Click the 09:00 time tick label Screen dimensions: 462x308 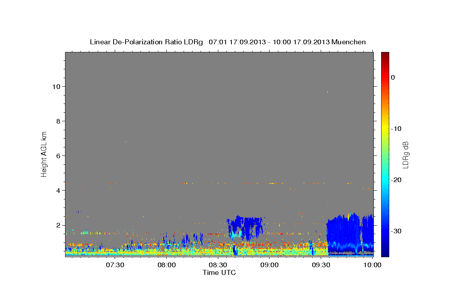269,265
